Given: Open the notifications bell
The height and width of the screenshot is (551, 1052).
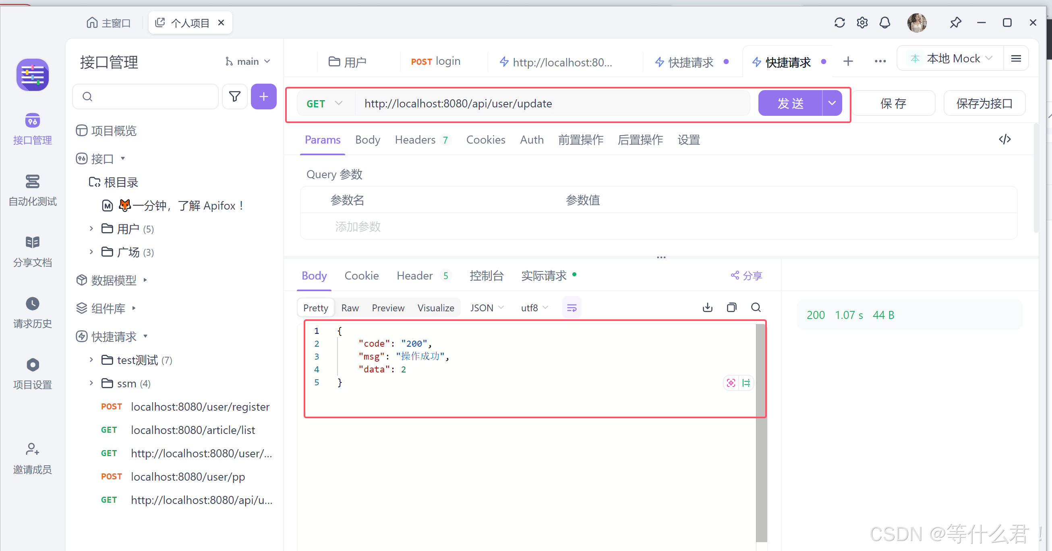Looking at the screenshot, I should [x=884, y=23].
